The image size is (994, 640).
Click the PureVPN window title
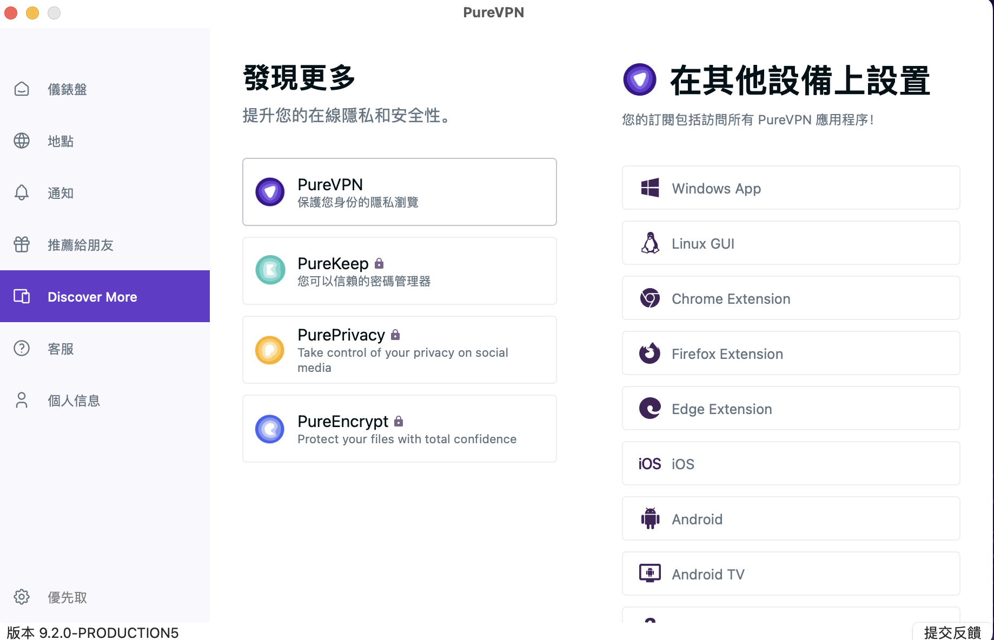click(x=494, y=12)
